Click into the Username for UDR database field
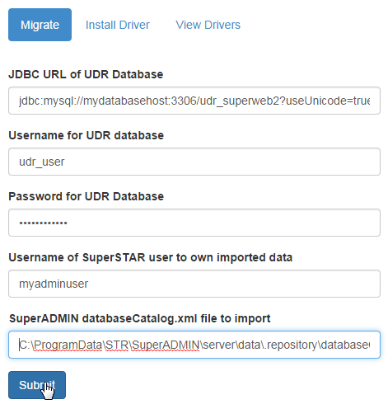This screenshot has width=388, height=404. [194, 162]
